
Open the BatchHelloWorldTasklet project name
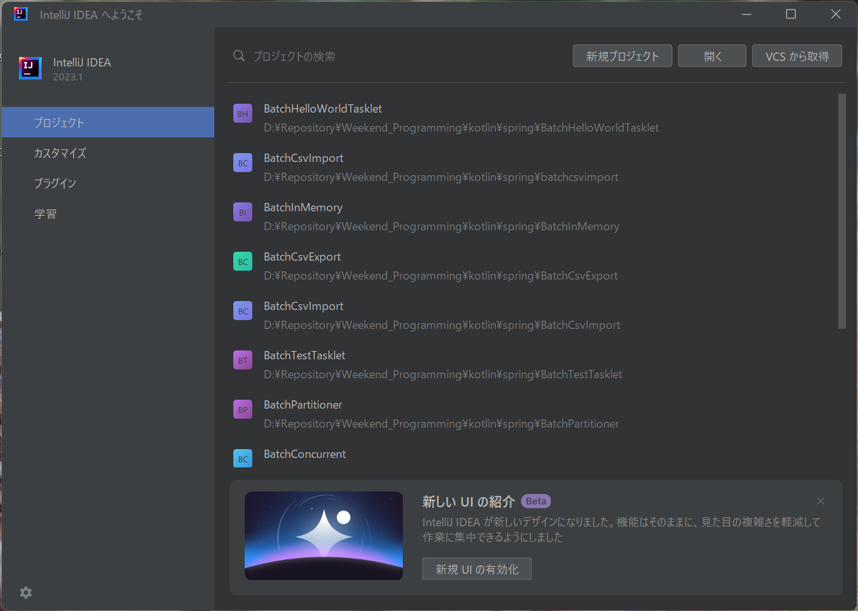click(322, 109)
